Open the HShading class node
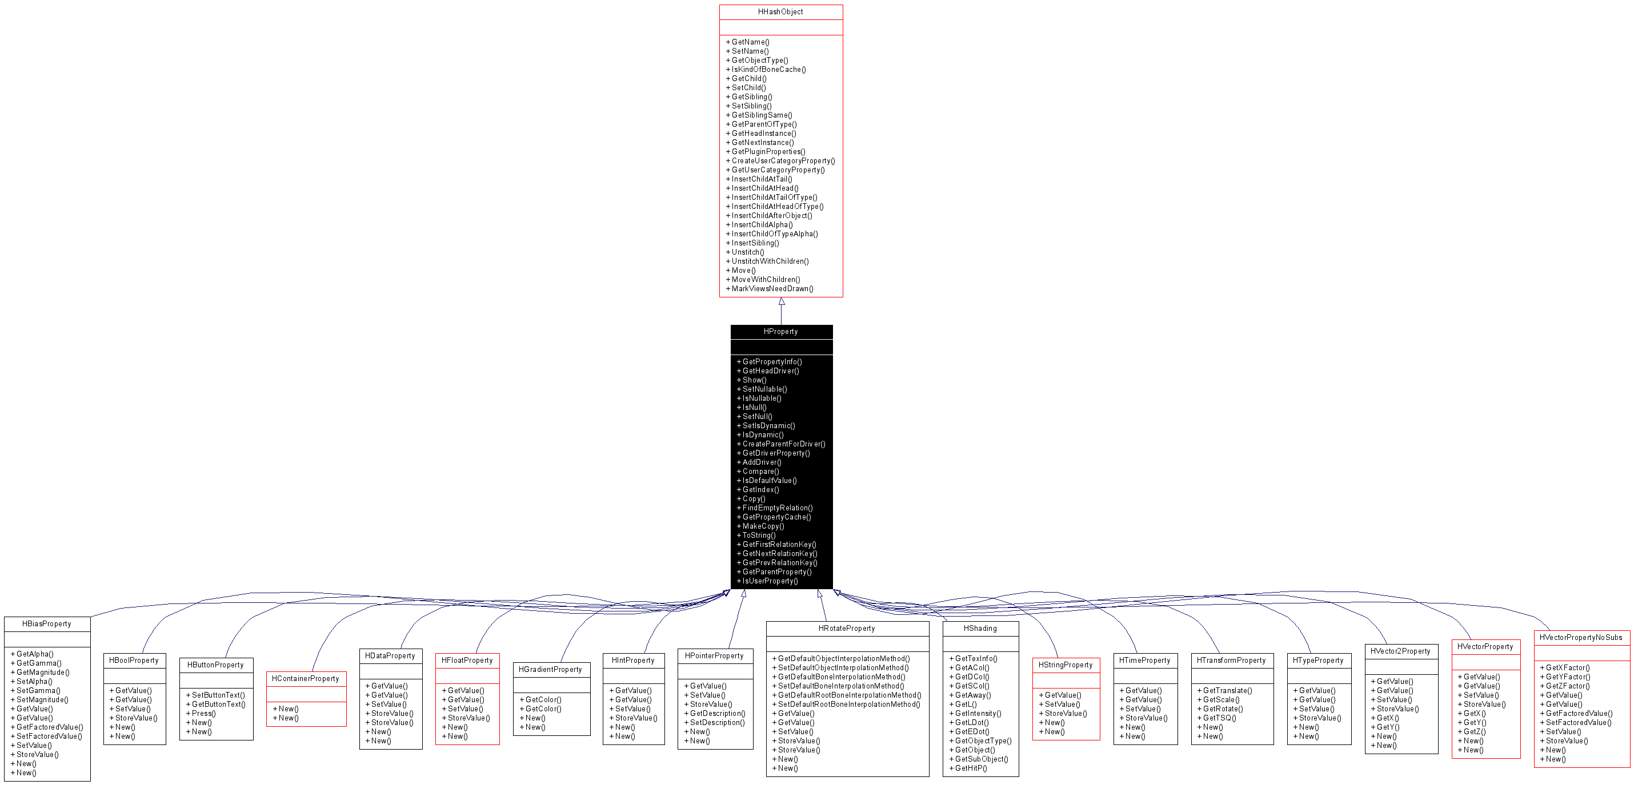Screen dimensions: 1634x785 pyautogui.click(x=980, y=699)
